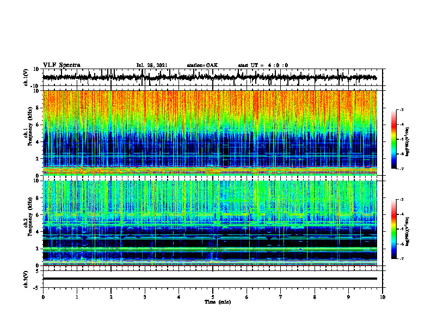This screenshot has width=431, height=333.
Task: Click the "-3" label on ch.2 color bar
Action: click(x=402, y=200)
